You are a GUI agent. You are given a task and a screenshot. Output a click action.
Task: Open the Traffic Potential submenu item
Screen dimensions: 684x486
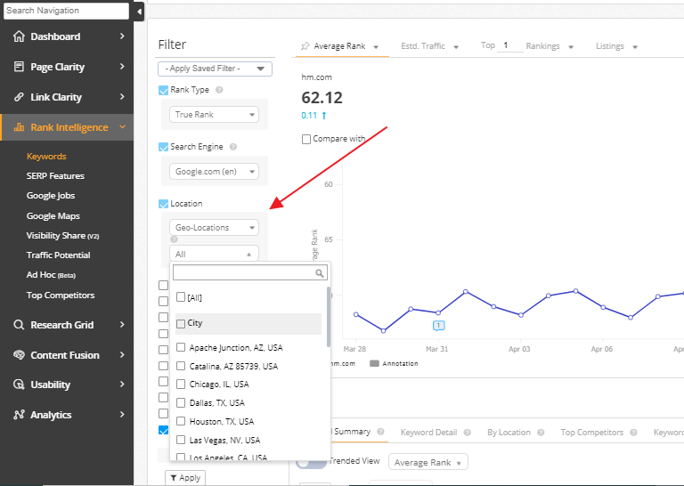coord(59,255)
